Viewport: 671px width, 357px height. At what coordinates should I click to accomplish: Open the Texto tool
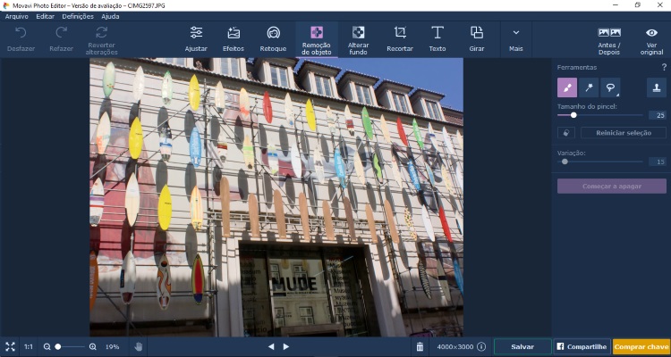pyautogui.click(x=437, y=37)
